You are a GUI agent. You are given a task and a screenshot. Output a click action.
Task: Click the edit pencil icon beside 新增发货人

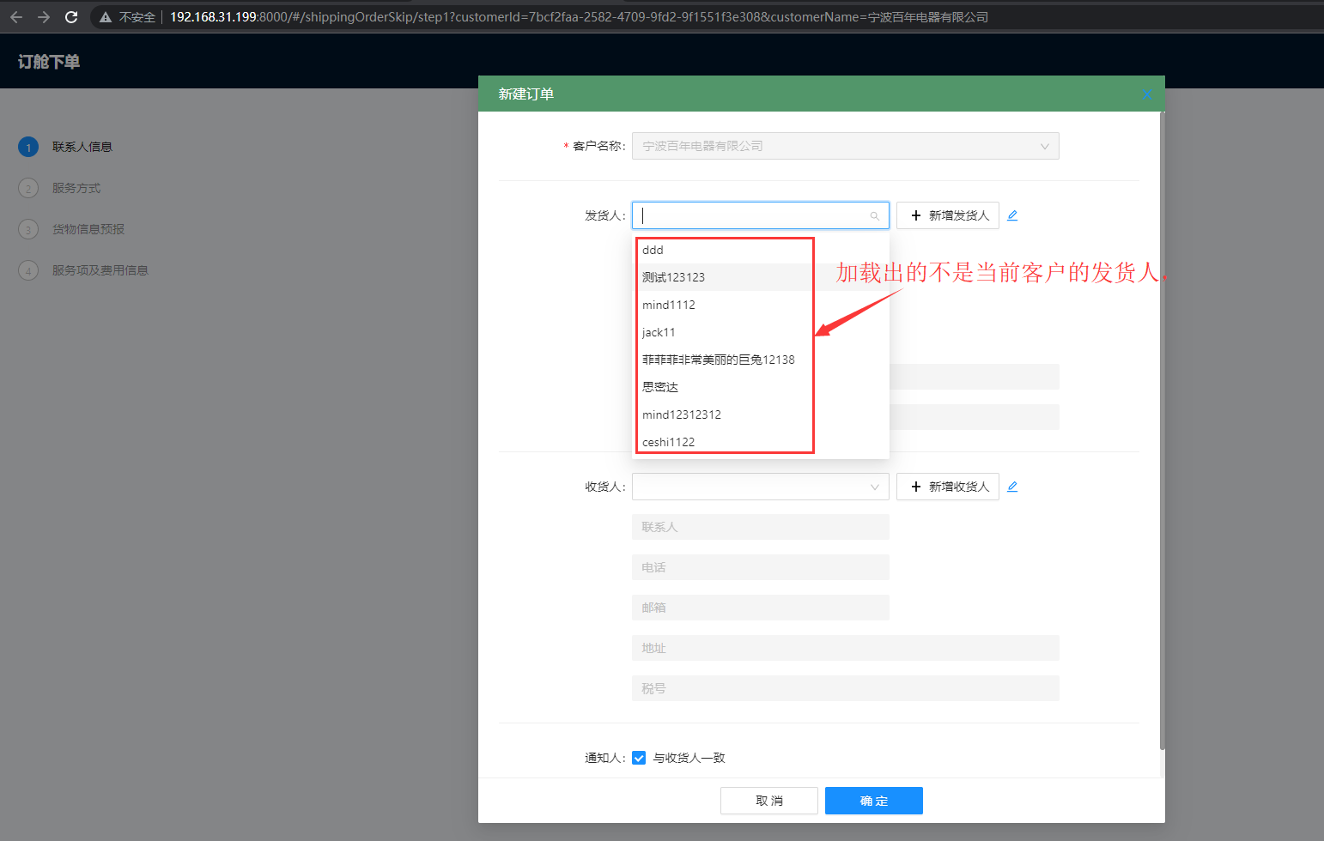click(1012, 215)
